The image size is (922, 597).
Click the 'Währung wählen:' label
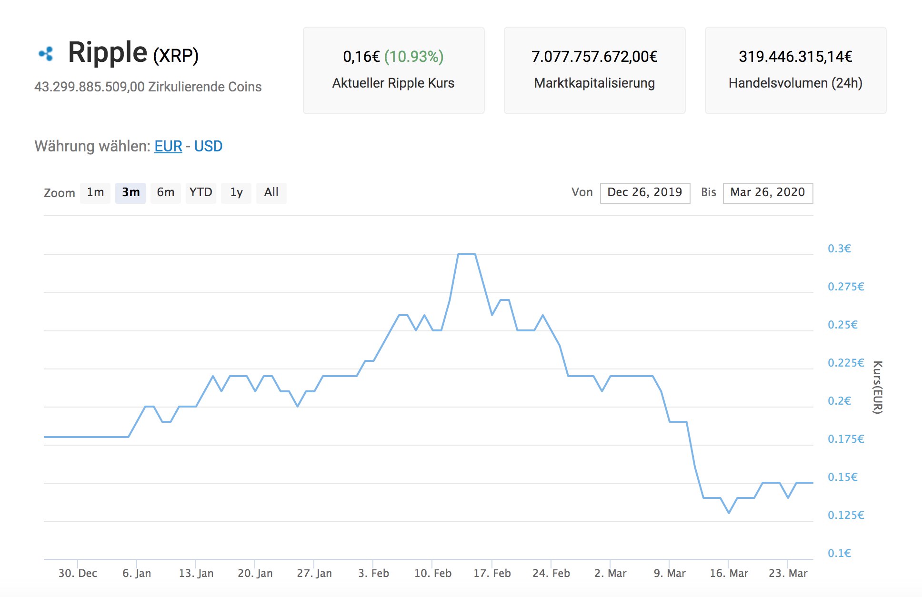pyautogui.click(x=92, y=146)
